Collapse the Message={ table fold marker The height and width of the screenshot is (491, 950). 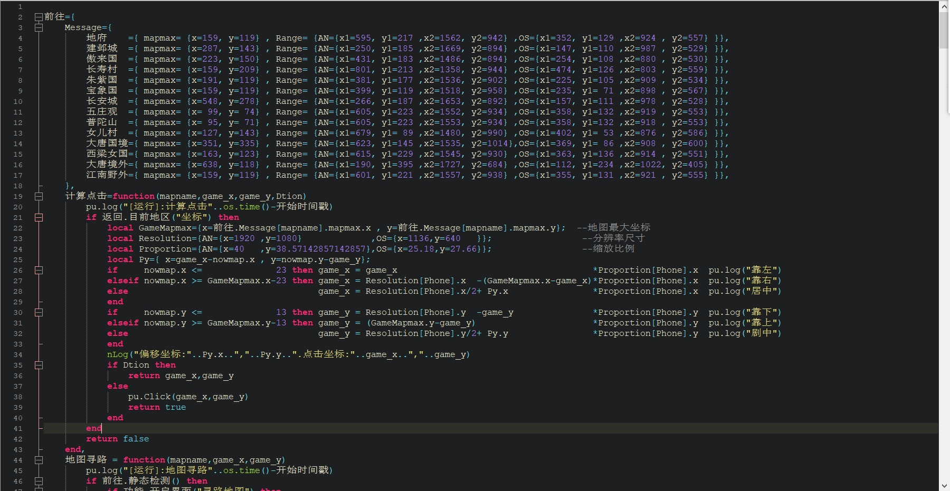(39, 27)
